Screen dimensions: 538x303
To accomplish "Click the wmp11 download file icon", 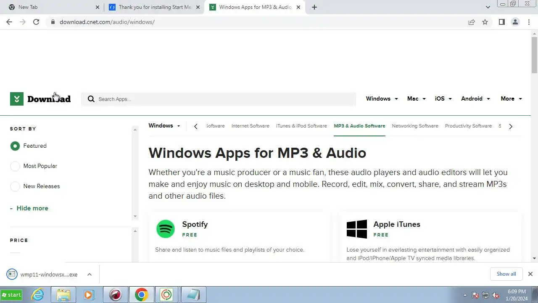I will click(x=12, y=274).
